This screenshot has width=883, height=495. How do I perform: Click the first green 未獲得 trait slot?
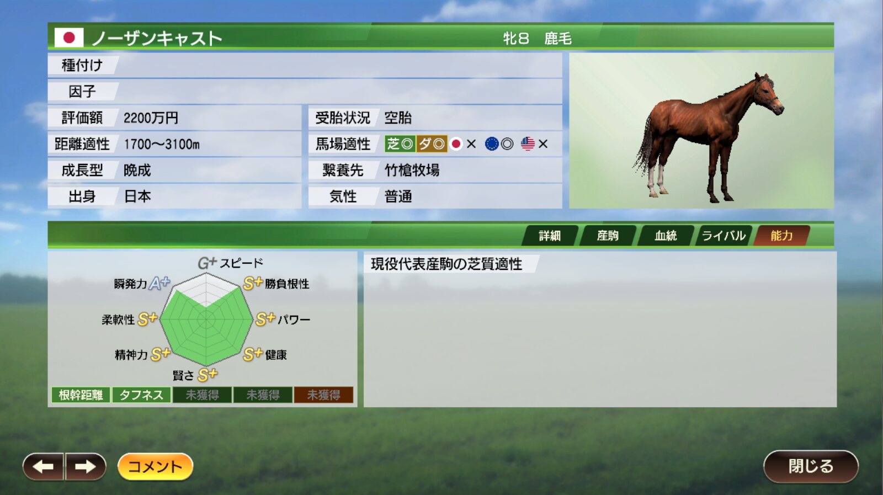click(x=203, y=395)
